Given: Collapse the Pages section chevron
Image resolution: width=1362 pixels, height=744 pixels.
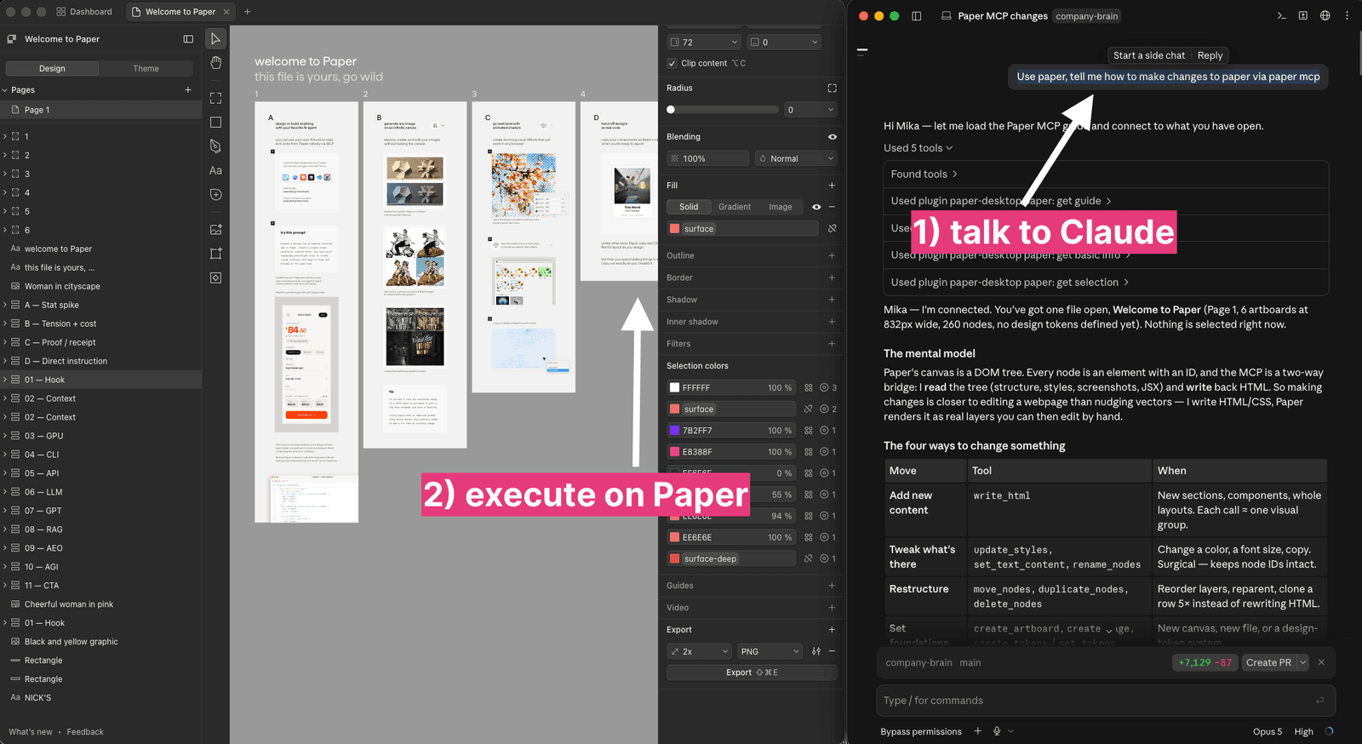Looking at the screenshot, I should (5, 89).
